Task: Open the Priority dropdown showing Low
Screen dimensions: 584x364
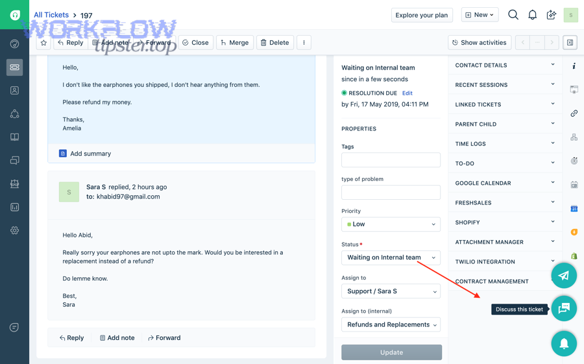Action: click(391, 224)
